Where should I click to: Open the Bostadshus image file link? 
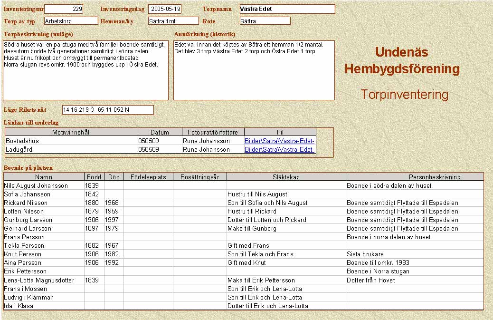click(279, 141)
